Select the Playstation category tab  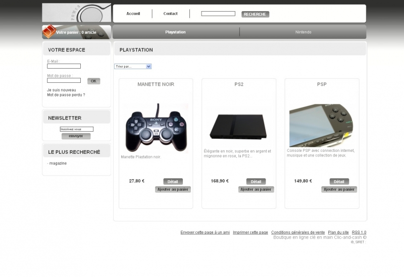tap(175, 32)
